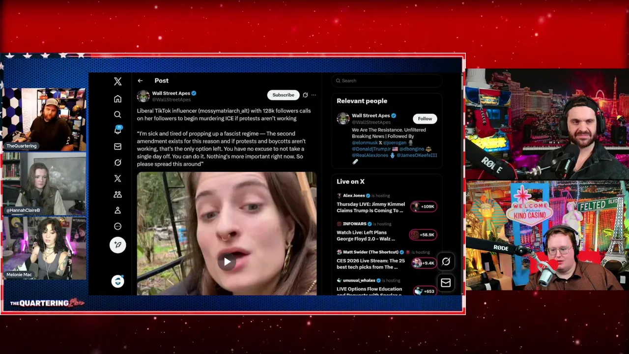Open the @joerogan mention link

coord(395,143)
